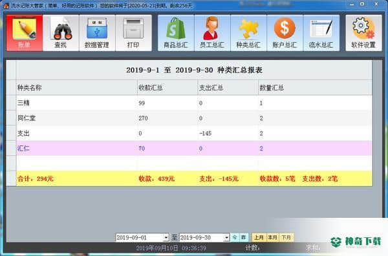Image resolution: width=388 pixels, height=256 pixels.
Task: Sort by 支出汇总 column header
Action: (228, 87)
